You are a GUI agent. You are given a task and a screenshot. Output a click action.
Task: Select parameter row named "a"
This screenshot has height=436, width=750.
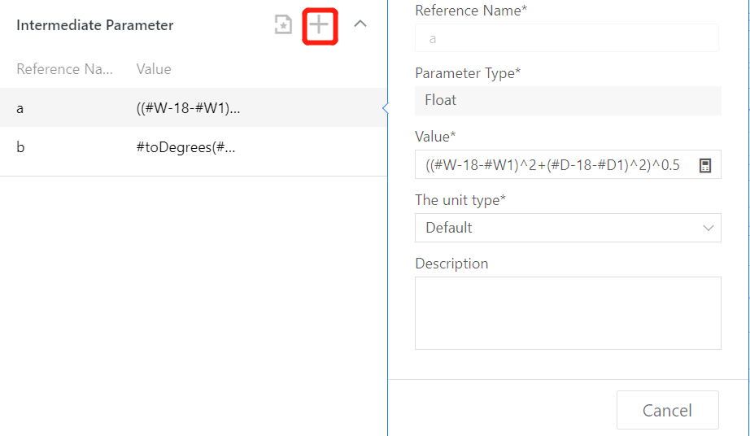tap(20, 107)
